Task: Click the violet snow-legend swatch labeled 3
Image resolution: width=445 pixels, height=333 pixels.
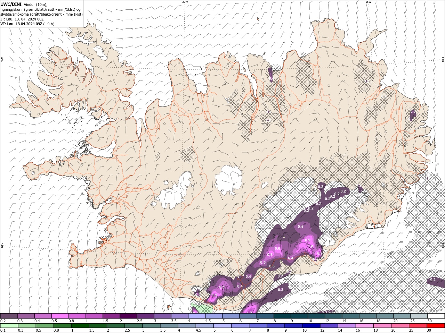Action: pos(162,316)
